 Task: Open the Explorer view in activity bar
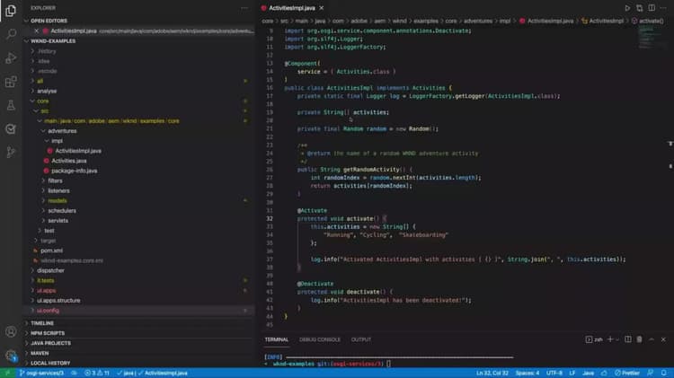tap(11, 10)
